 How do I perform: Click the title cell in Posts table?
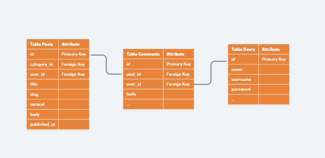42,84
